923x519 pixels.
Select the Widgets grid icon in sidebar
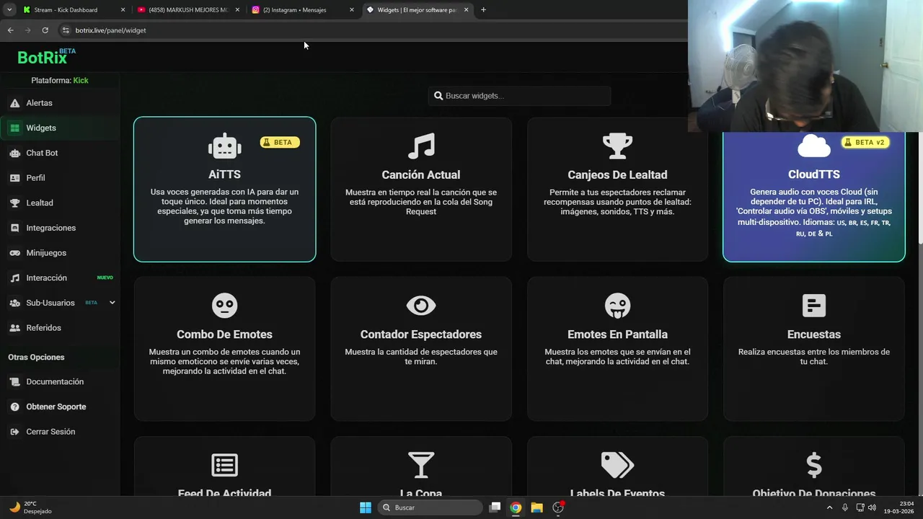14,128
